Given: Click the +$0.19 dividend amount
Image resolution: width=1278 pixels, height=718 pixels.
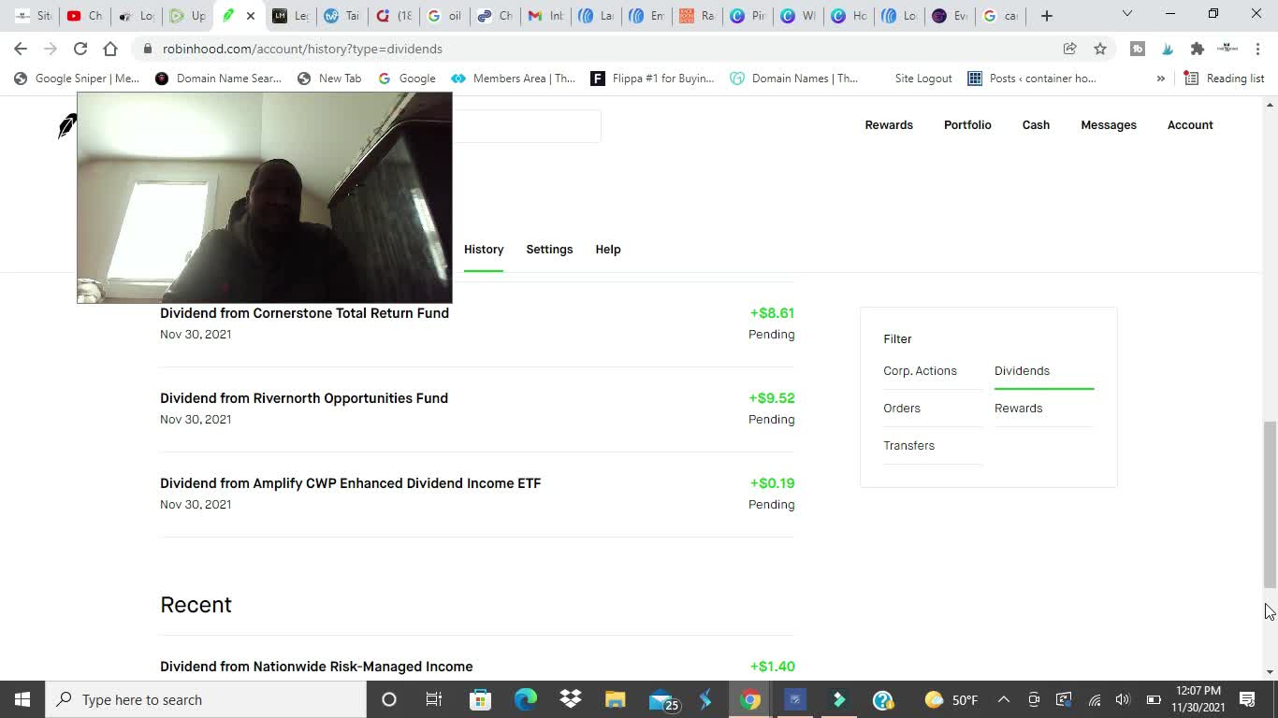Looking at the screenshot, I should point(772,483).
